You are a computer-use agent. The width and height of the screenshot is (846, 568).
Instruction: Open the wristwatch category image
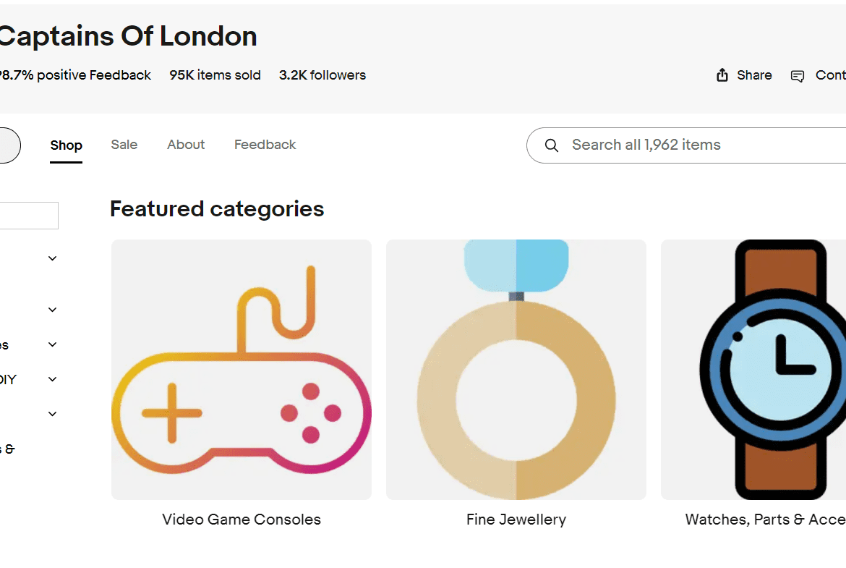point(753,370)
